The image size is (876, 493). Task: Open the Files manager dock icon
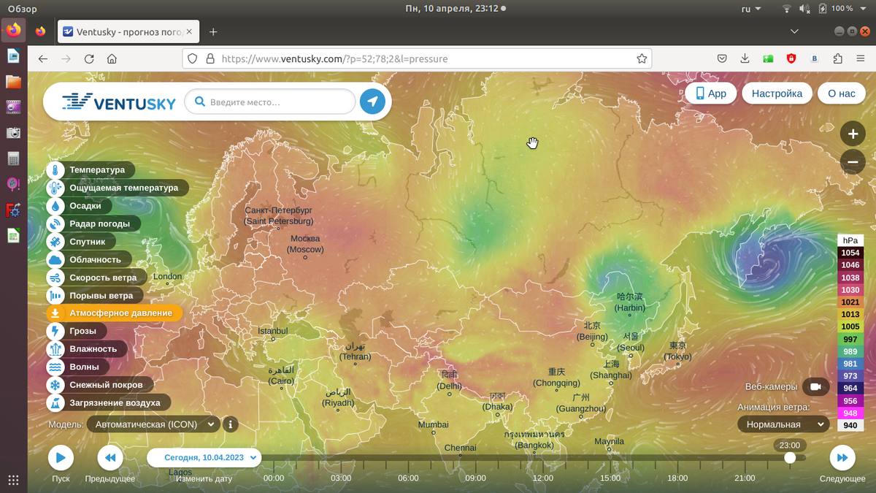(13, 82)
